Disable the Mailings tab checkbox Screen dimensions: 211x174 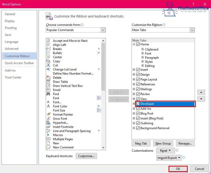[x=138, y=89]
